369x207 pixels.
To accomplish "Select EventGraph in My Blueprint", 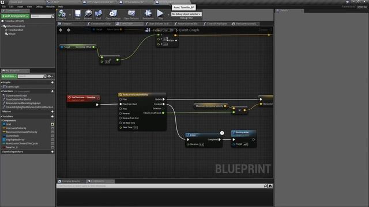I will tap(13, 87).
